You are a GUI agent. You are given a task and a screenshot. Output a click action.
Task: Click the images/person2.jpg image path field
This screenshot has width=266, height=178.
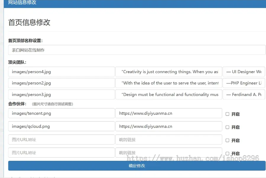click(61, 83)
